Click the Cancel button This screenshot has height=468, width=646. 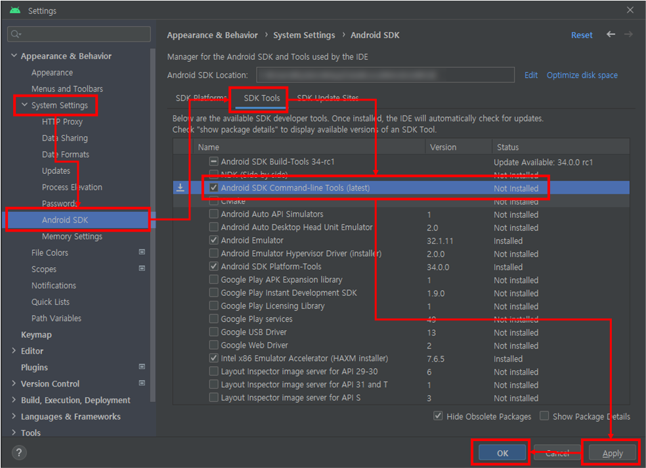click(557, 453)
